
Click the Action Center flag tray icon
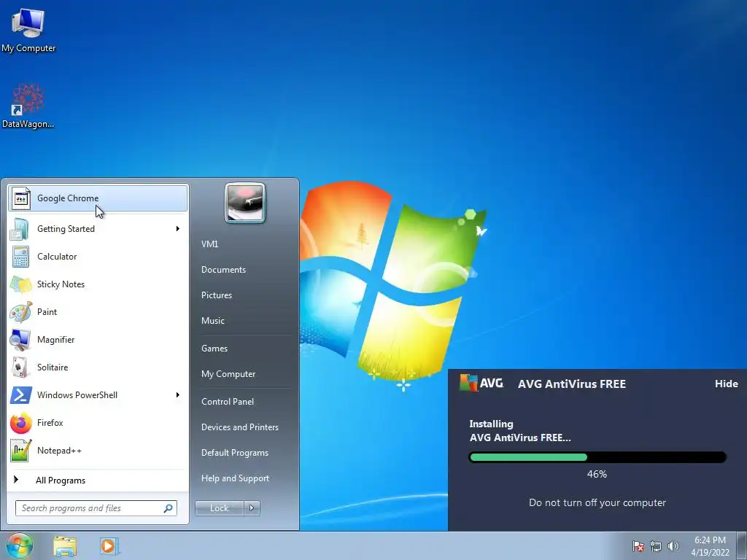(638, 546)
